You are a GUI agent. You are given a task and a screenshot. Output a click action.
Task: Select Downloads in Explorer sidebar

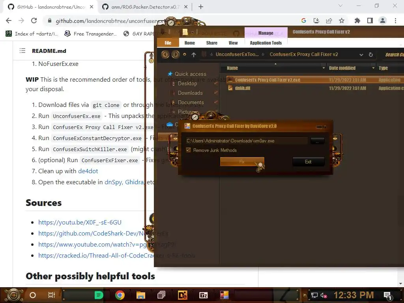coord(190,93)
